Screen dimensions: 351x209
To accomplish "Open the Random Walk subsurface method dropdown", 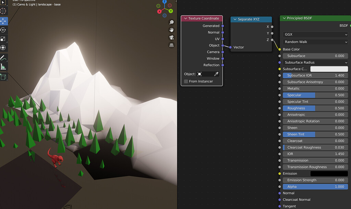I will point(315,42).
